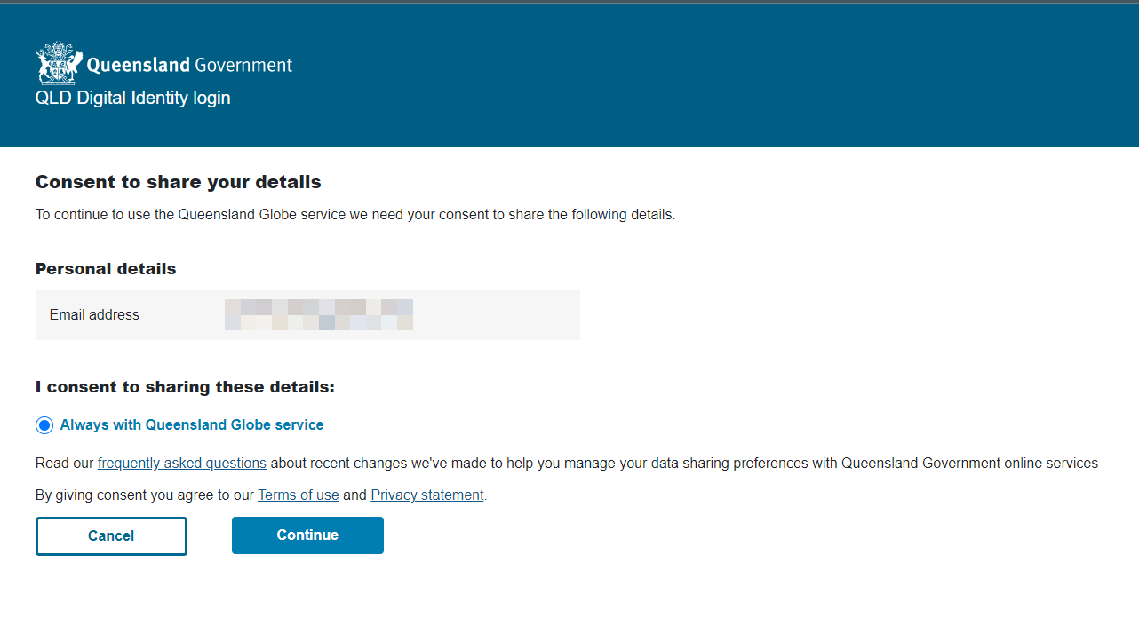
Task: View the Privacy statement
Action: [x=426, y=495]
